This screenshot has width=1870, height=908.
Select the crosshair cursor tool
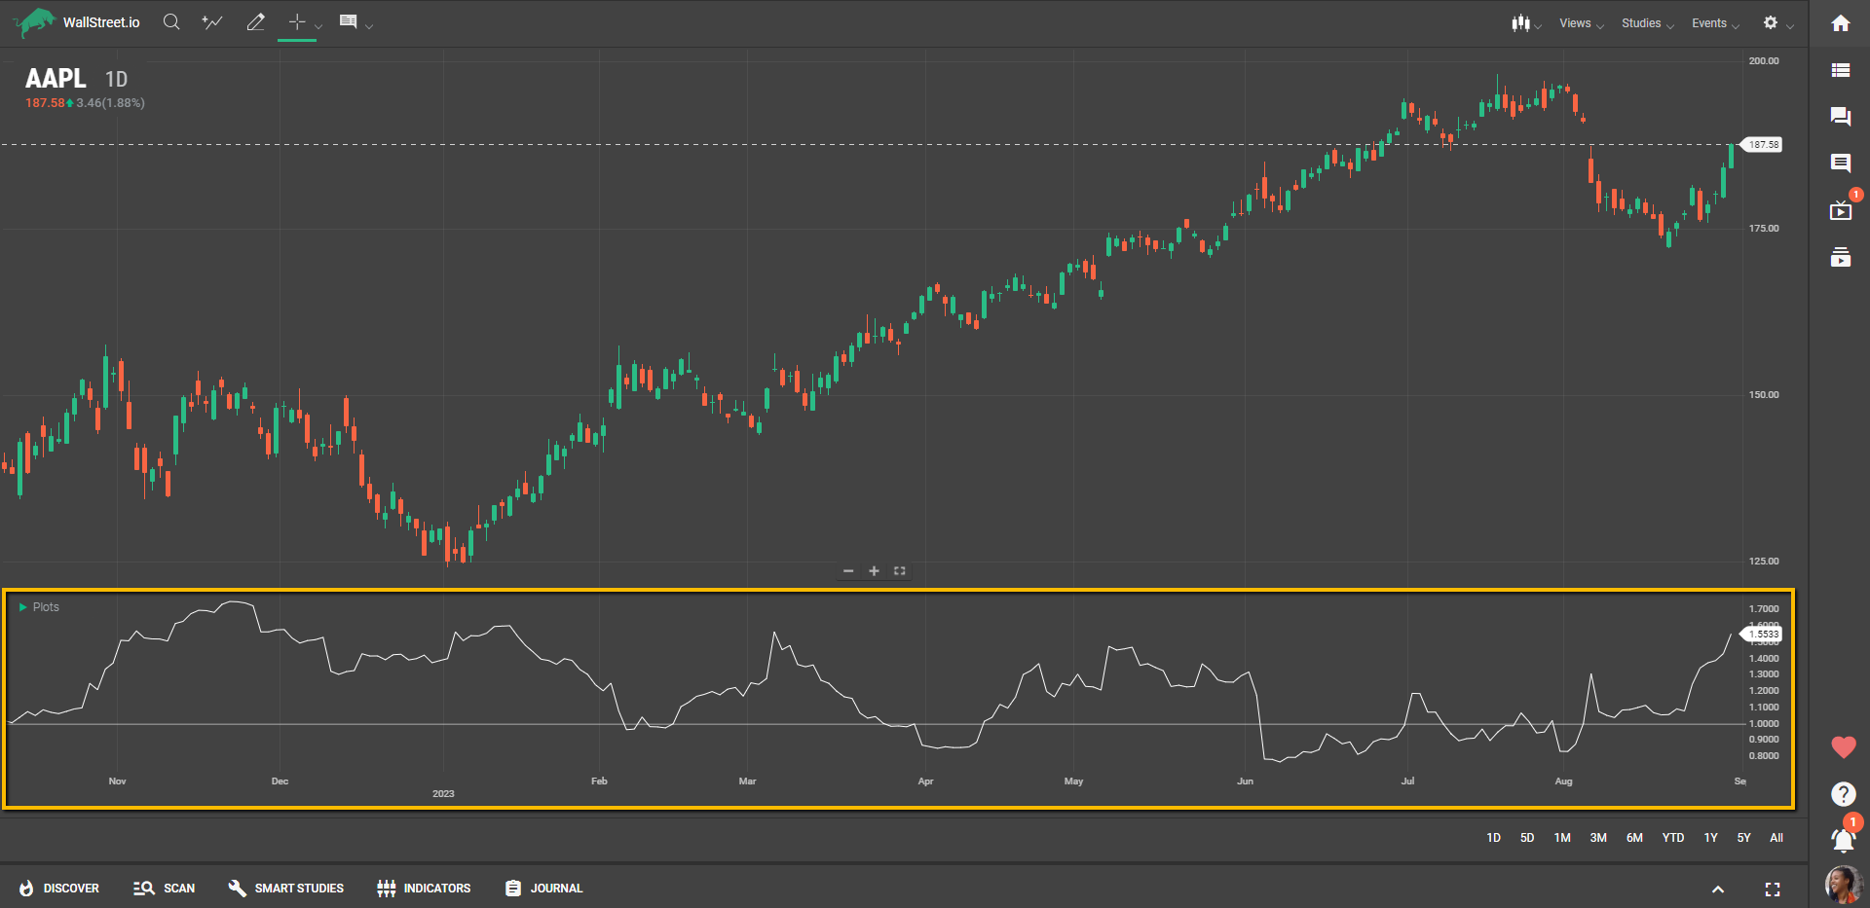(x=297, y=21)
